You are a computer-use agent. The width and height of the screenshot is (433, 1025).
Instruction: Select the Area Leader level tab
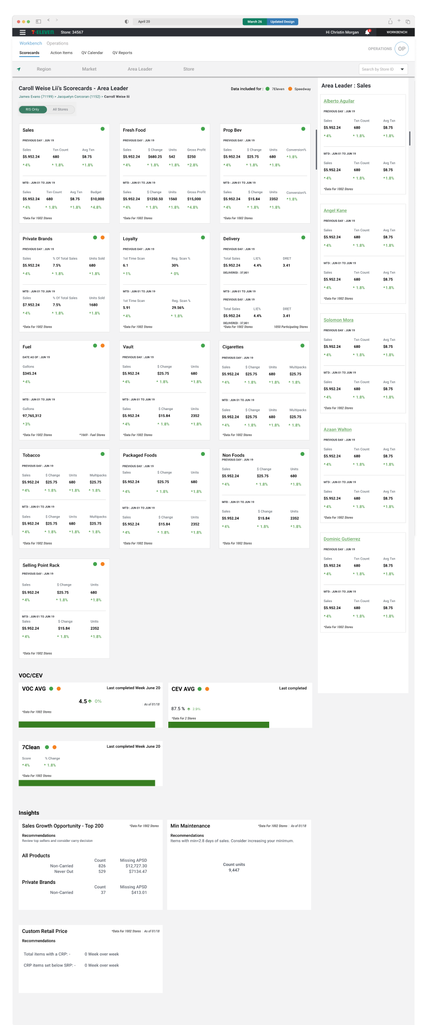(x=140, y=69)
